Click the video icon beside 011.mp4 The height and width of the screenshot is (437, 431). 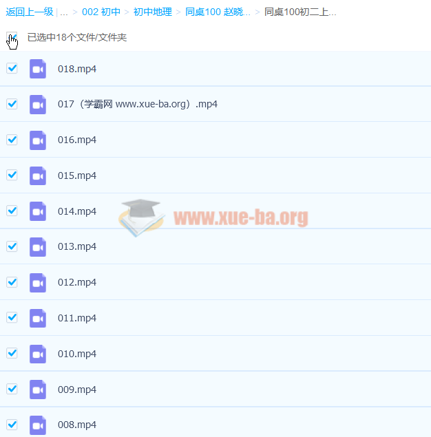pos(38,318)
